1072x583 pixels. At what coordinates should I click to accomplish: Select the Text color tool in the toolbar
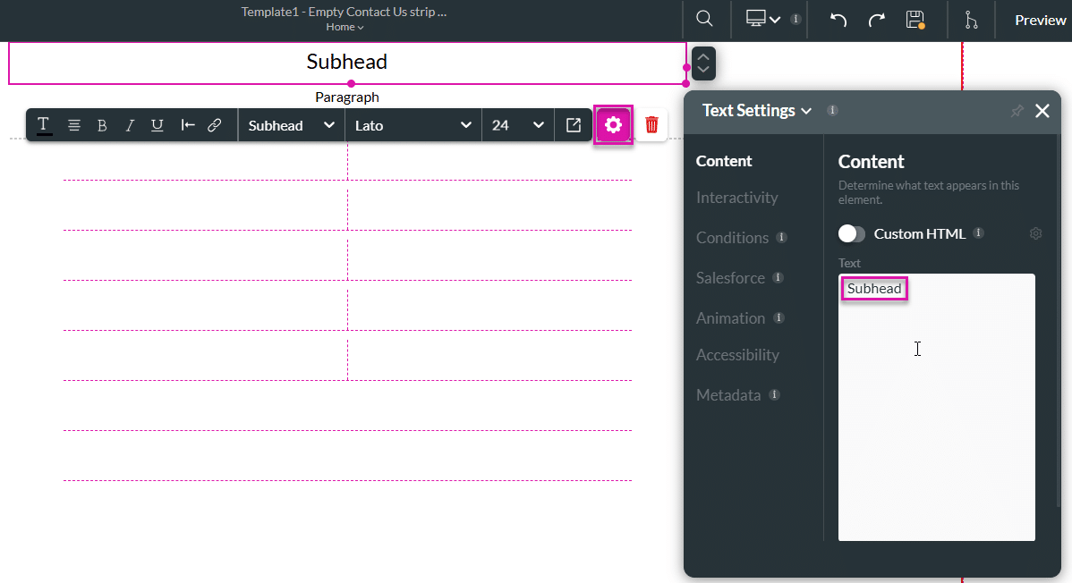coord(43,124)
